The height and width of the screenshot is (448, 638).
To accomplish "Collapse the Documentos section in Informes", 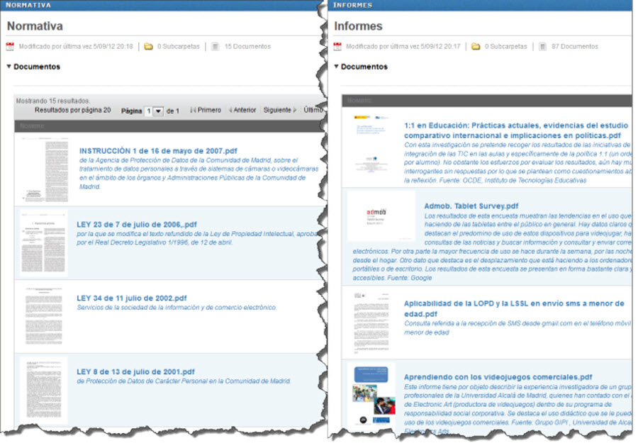I will (x=337, y=67).
